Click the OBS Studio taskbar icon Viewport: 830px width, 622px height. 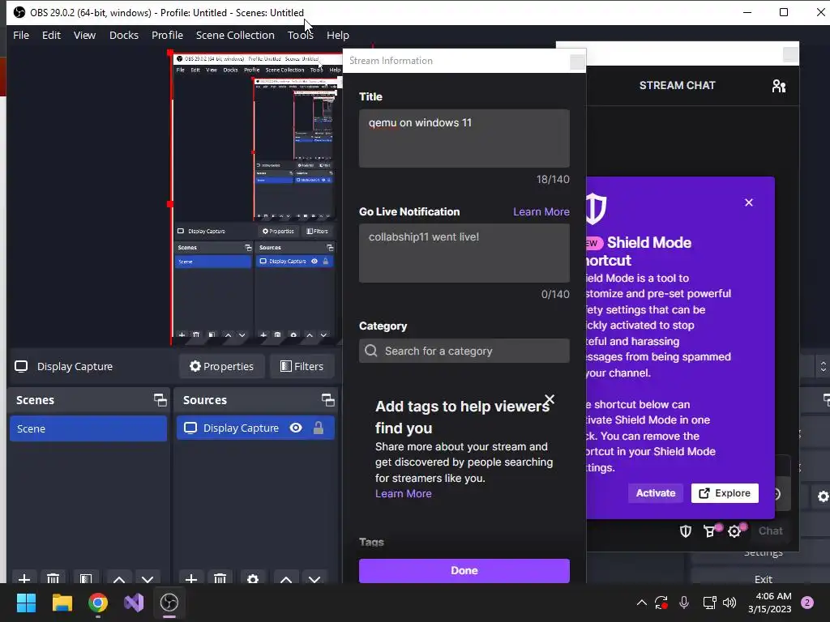[x=169, y=603]
